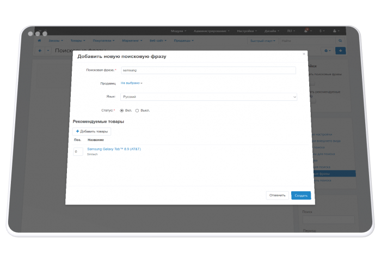The width and height of the screenshot is (381, 254).
Task: Open the Дизайн menu
Action: tap(272, 31)
